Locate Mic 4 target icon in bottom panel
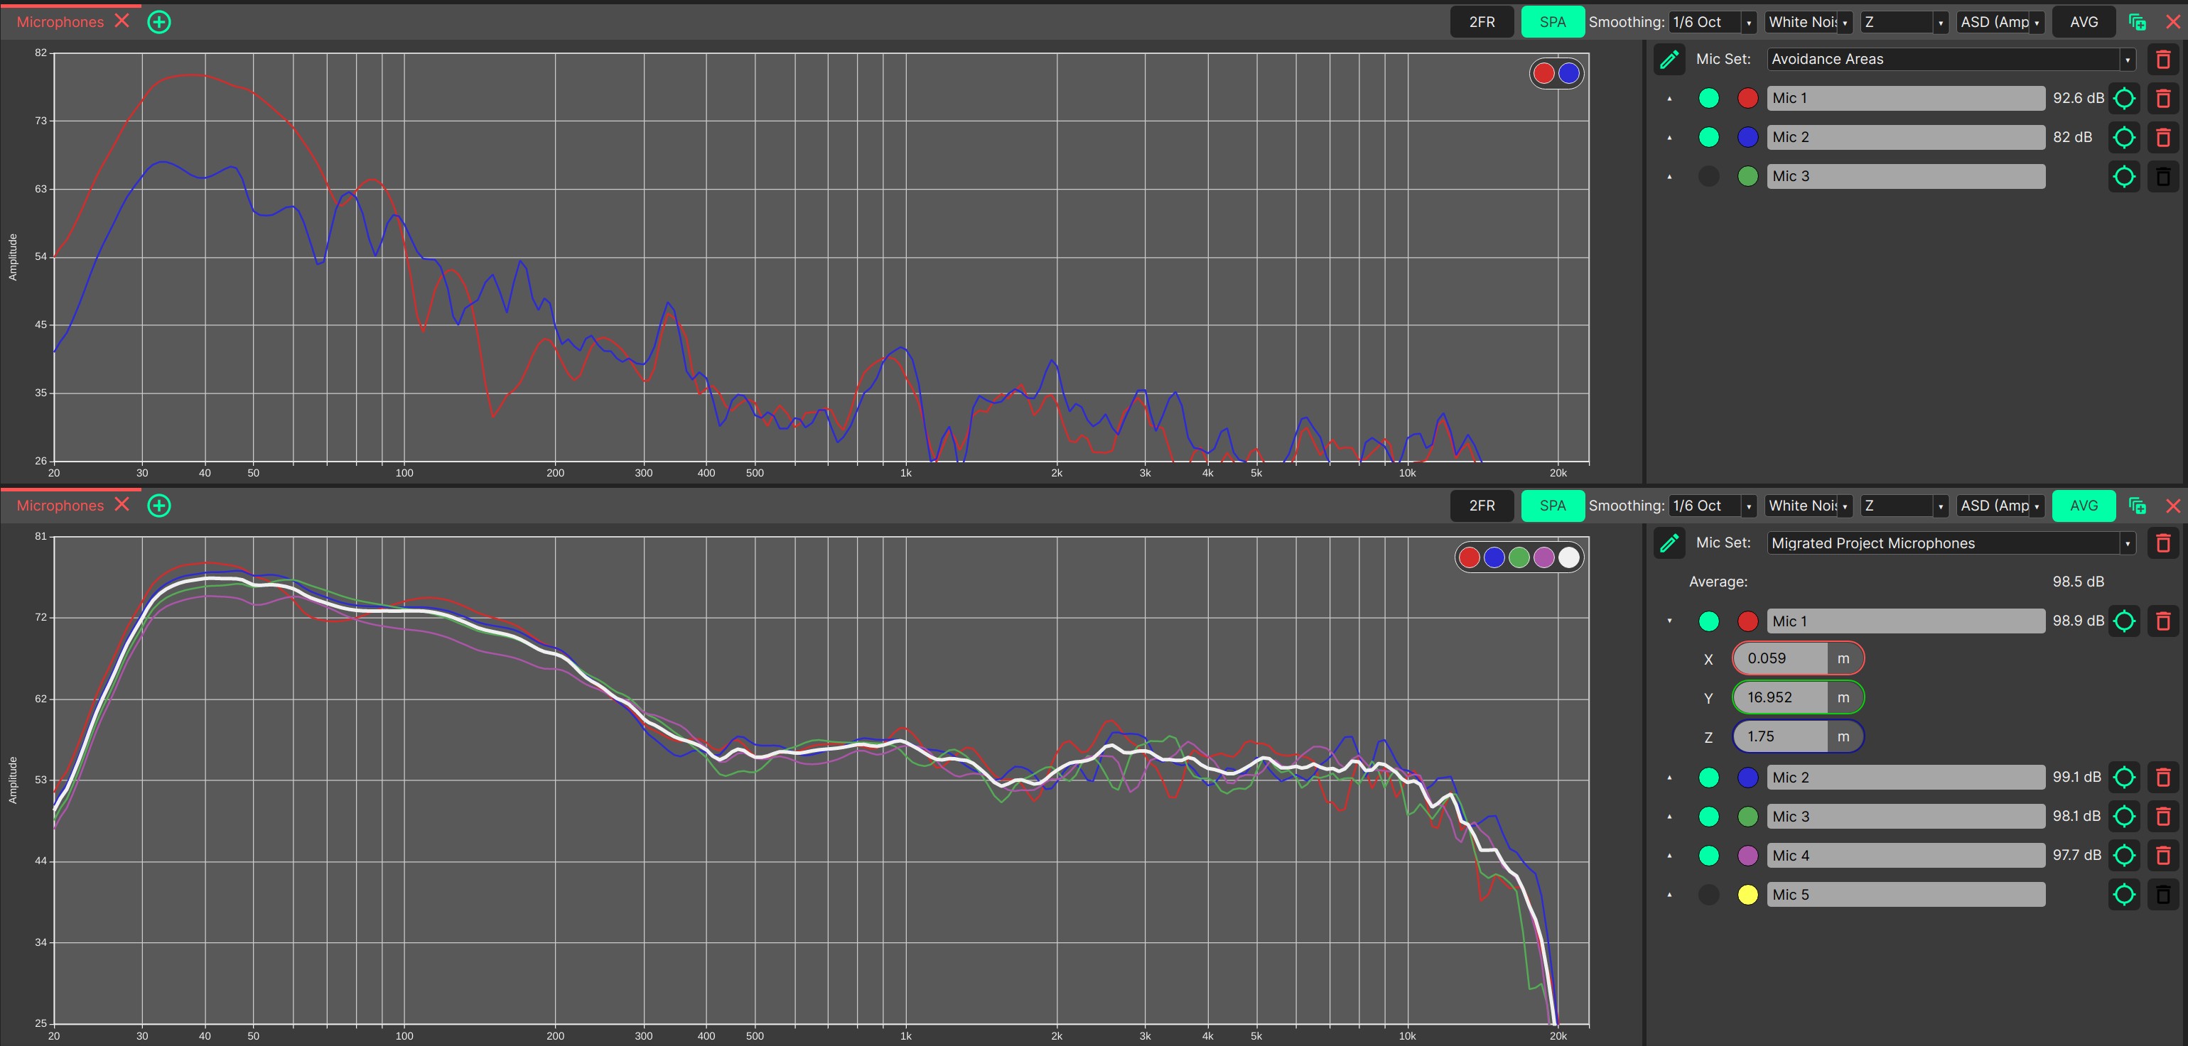This screenshot has width=2188, height=1046. (2123, 856)
